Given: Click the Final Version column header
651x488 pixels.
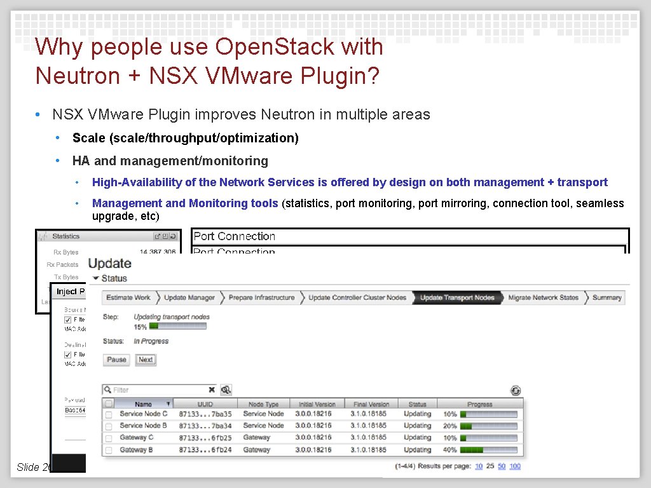Looking at the screenshot, I should pyautogui.click(x=371, y=403).
